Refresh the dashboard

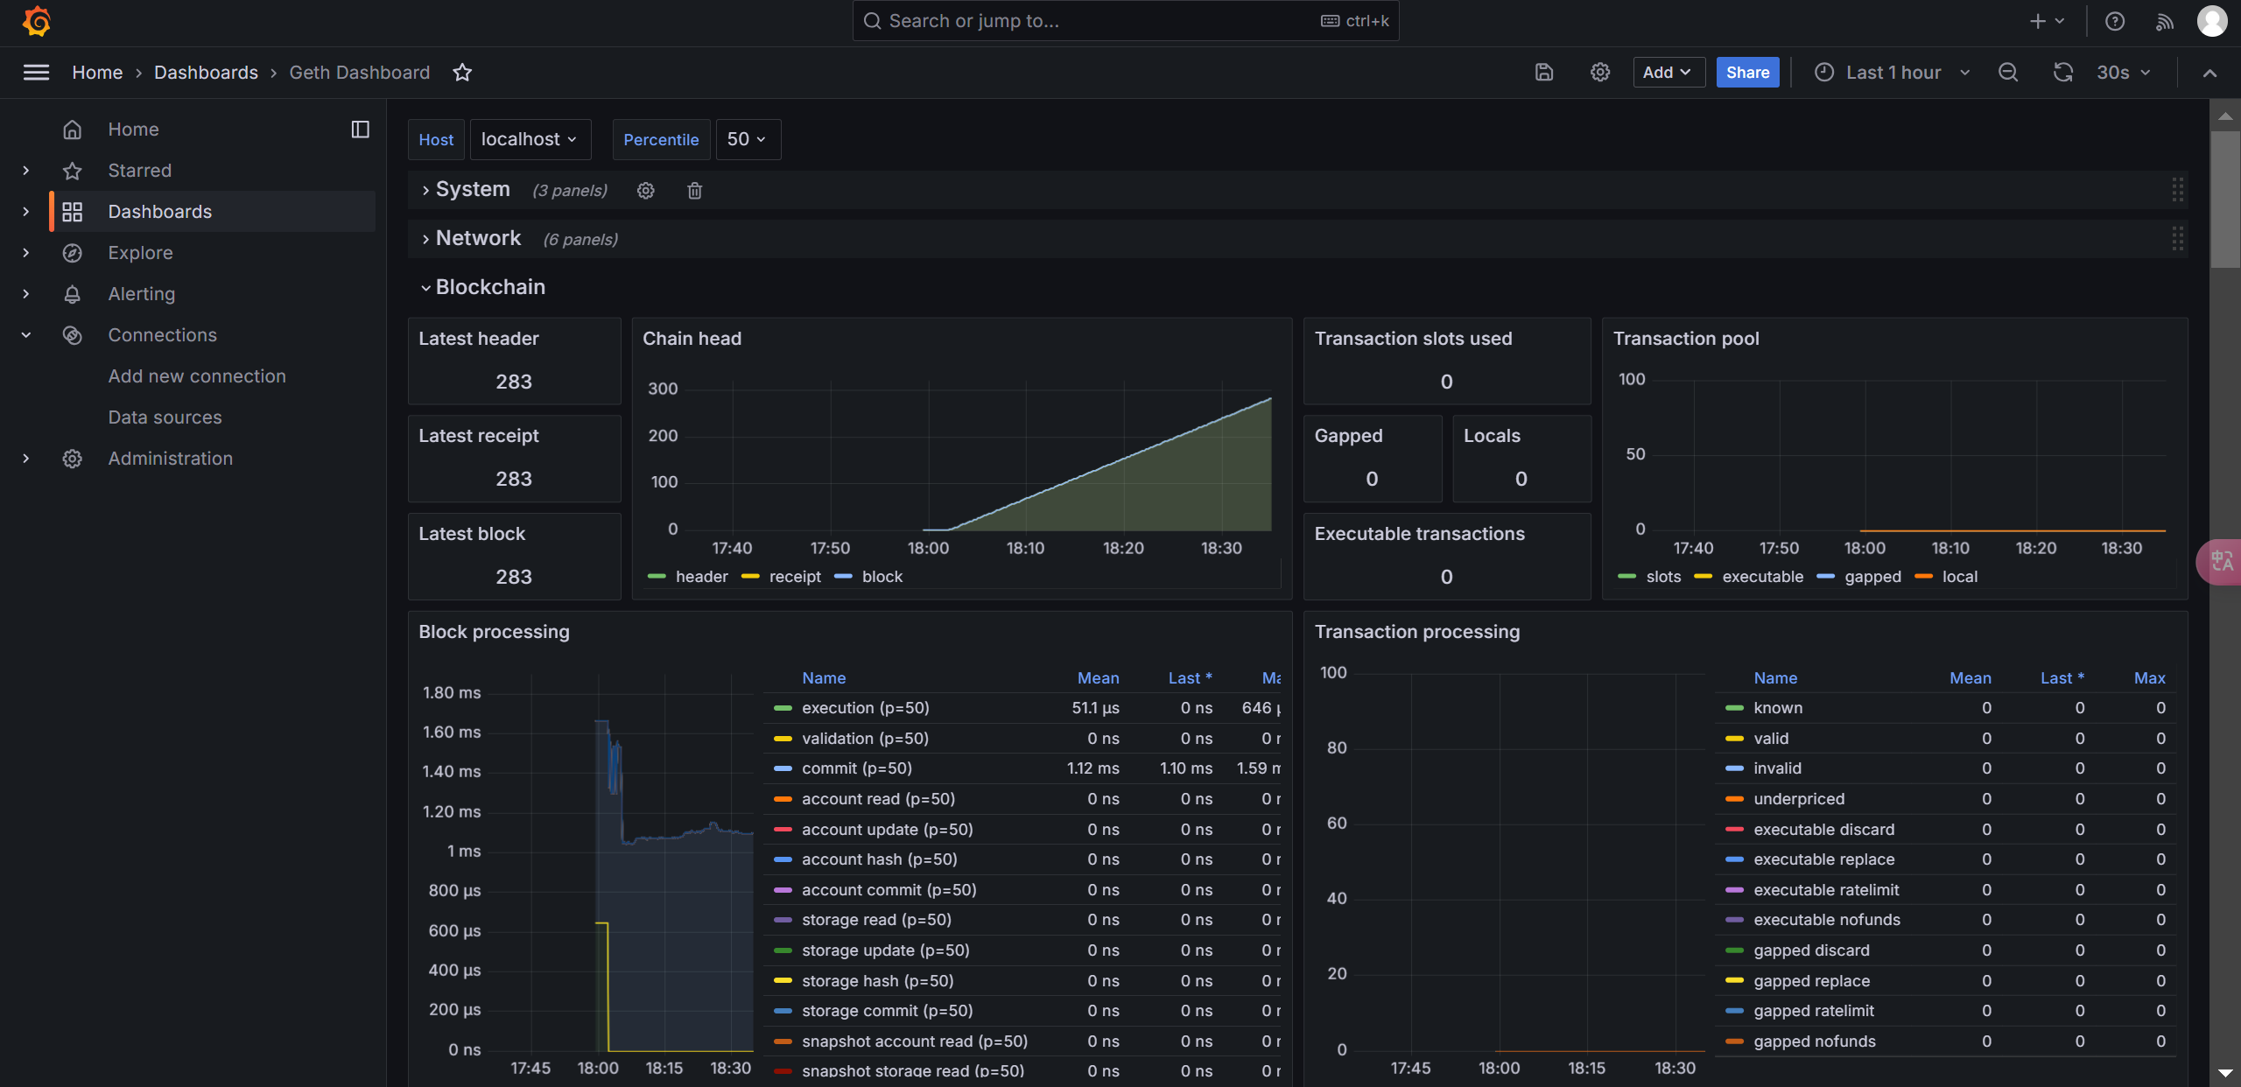click(2063, 73)
